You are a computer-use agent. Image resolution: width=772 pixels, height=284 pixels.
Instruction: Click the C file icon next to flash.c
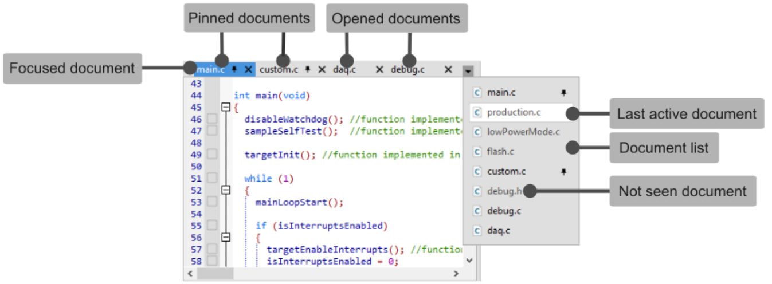point(477,152)
